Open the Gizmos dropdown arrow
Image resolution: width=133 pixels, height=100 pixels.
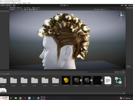click(x=105, y=9)
